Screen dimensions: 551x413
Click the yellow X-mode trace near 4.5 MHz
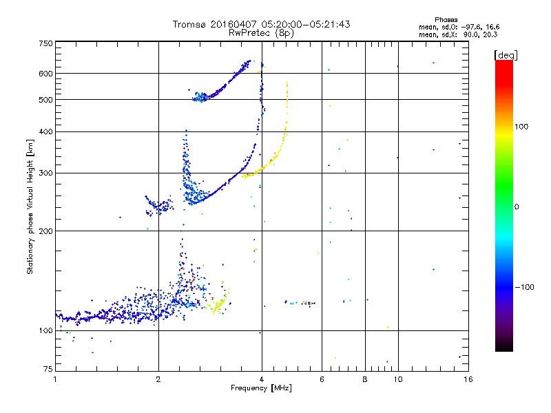point(278,152)
